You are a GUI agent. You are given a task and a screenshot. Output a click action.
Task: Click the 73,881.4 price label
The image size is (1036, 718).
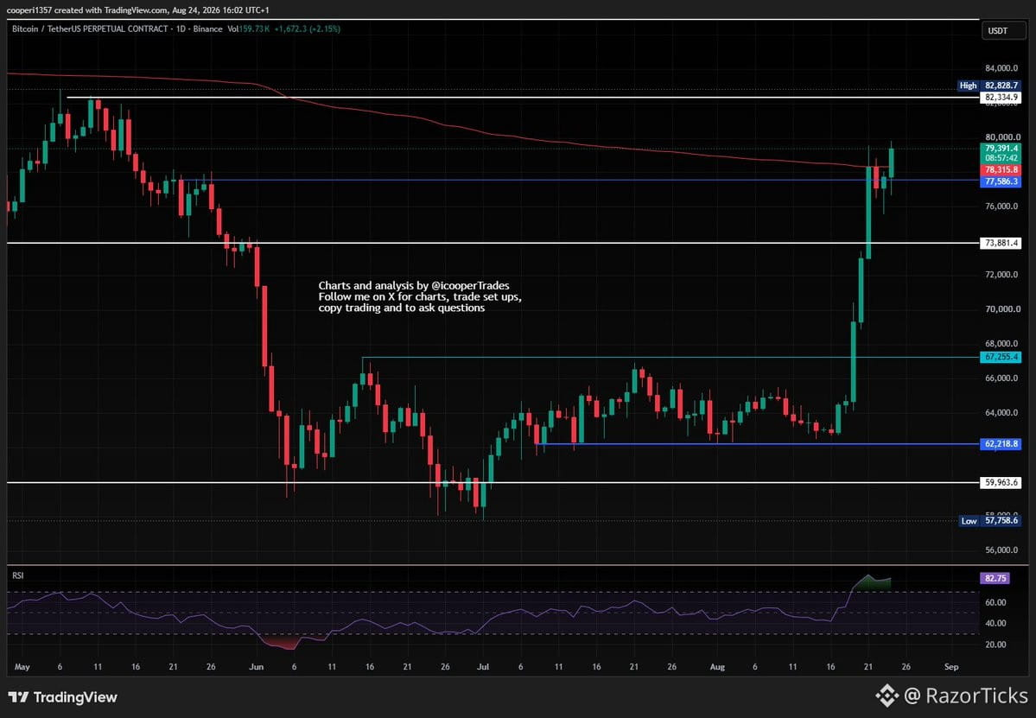pyautogui.click(x=1001, y=243)
